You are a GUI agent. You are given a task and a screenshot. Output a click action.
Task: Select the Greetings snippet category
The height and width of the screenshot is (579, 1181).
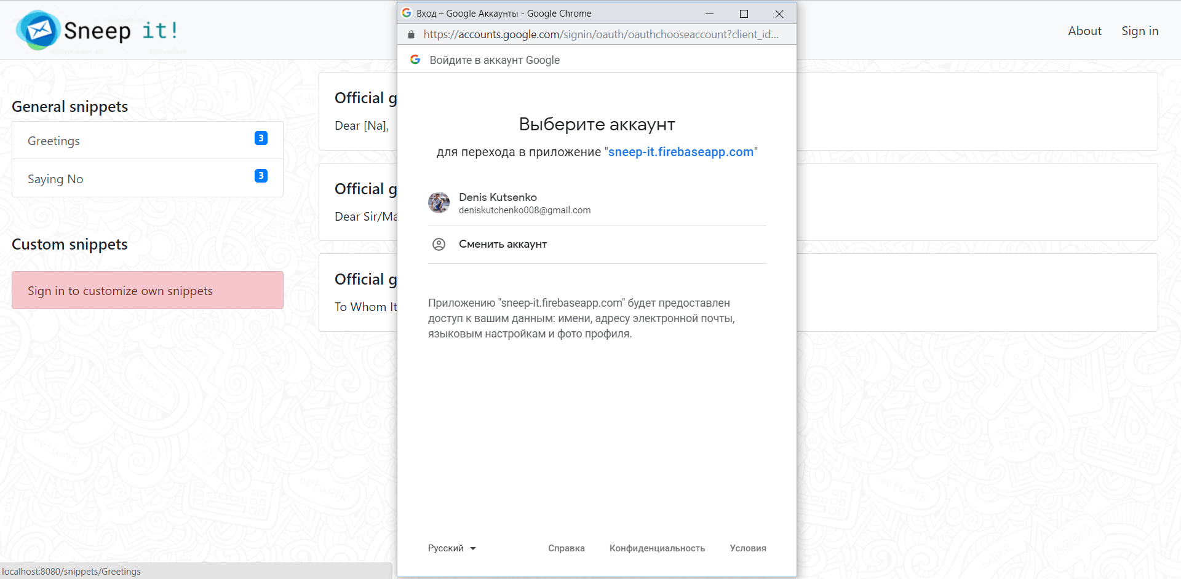click(x=148, y=141)
